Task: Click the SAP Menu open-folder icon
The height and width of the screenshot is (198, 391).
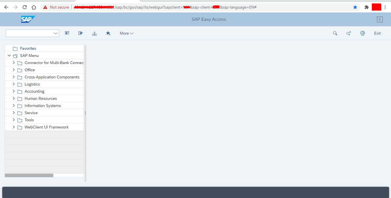Action: click(15, 56)
